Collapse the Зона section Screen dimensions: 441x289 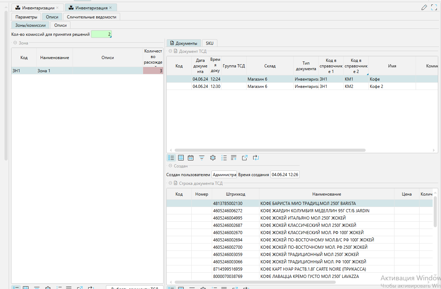(15, 43)
